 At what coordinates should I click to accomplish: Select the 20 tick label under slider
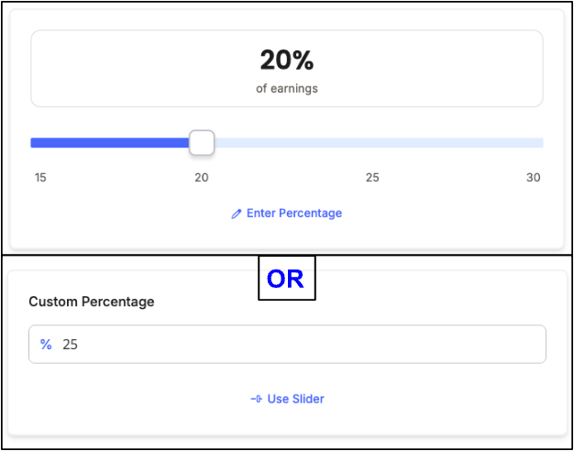pos(202,178)
